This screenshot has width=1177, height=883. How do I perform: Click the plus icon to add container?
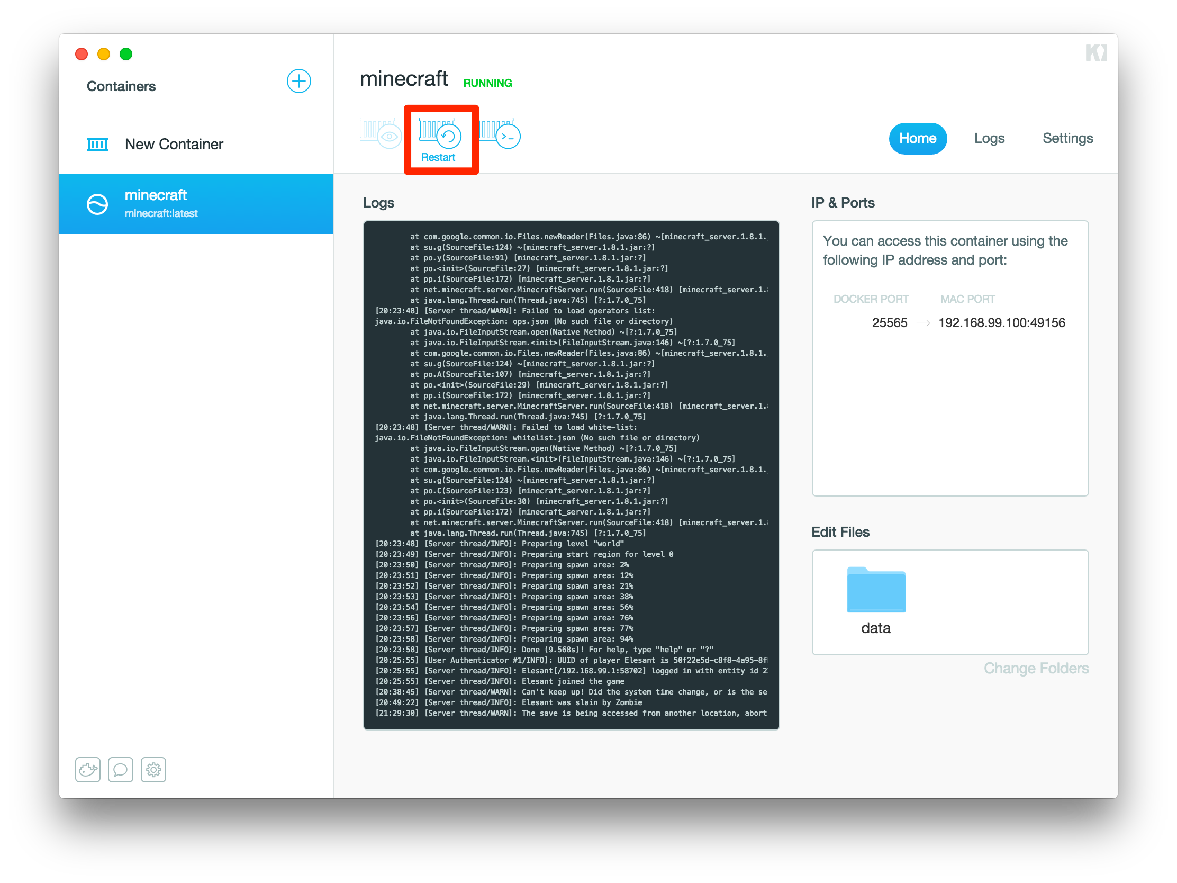click(x=298, y=82)
